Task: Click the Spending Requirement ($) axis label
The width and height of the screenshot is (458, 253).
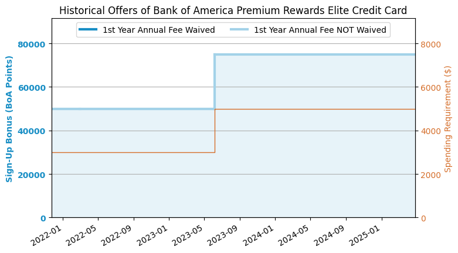Action: [x=447, y=119]
